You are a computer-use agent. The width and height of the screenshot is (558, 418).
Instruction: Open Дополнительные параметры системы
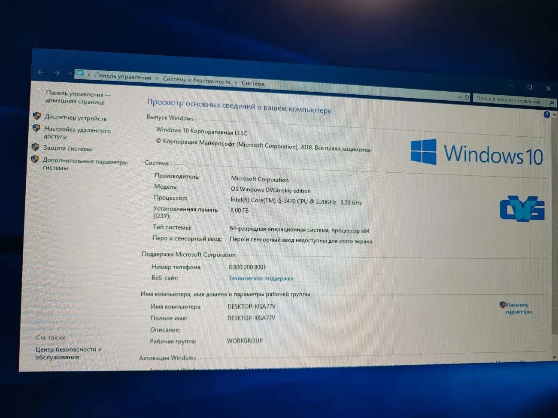[85, 164]
